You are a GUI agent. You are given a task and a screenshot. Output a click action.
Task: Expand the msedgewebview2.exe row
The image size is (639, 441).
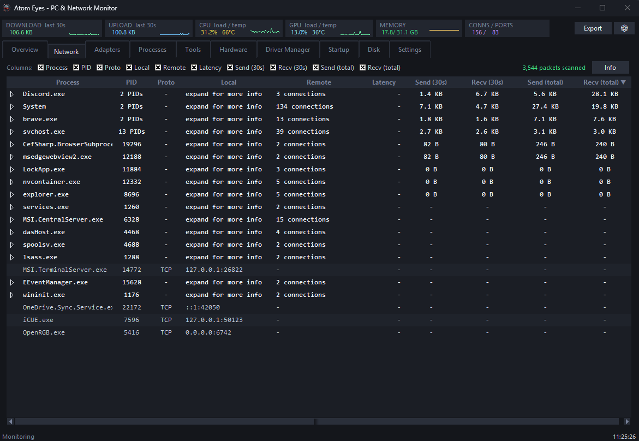(x=12, y=157)
